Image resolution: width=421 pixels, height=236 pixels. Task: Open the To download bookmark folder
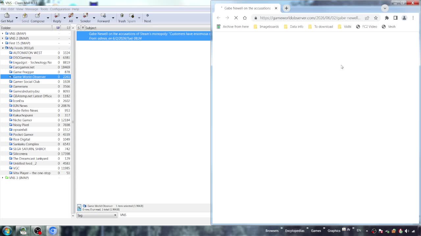[x=320, y=27]
